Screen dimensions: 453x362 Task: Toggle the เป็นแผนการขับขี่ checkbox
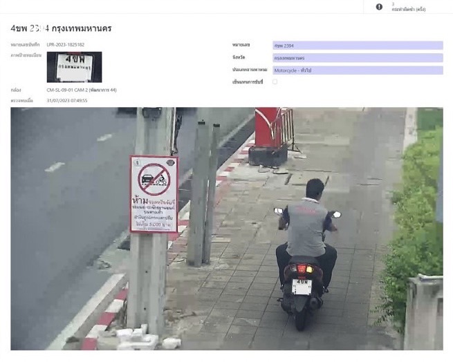[x=275, y=82]
